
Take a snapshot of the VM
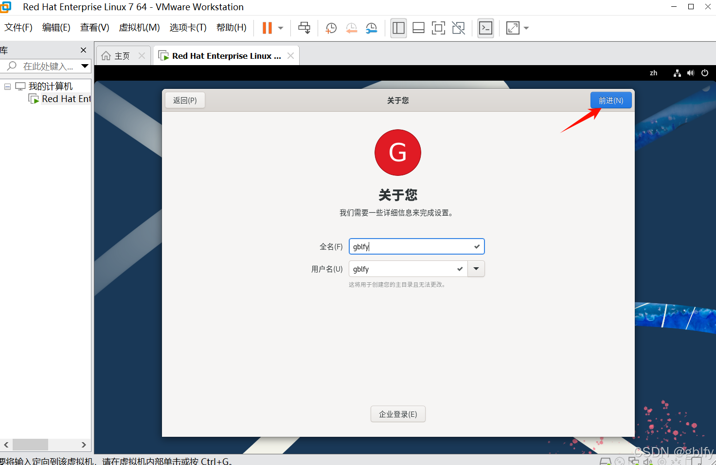pos(331,28)
